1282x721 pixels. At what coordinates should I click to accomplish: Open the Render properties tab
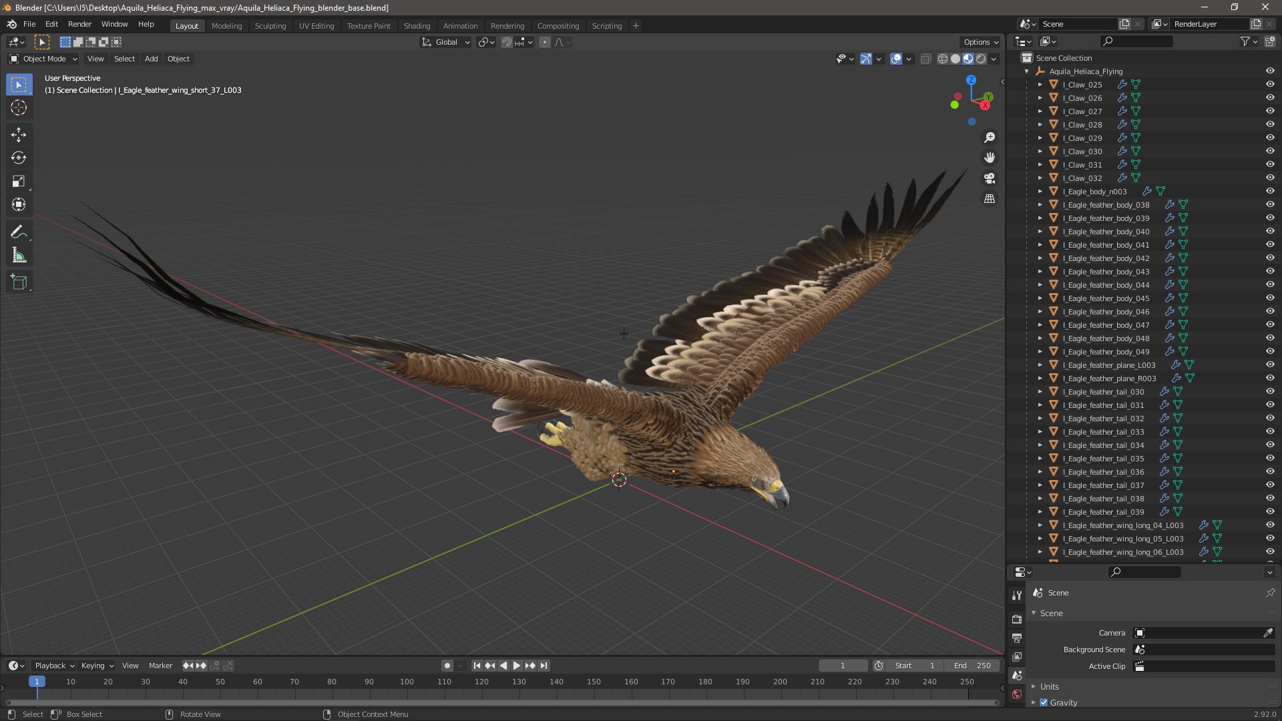[x=1017, y=619]
